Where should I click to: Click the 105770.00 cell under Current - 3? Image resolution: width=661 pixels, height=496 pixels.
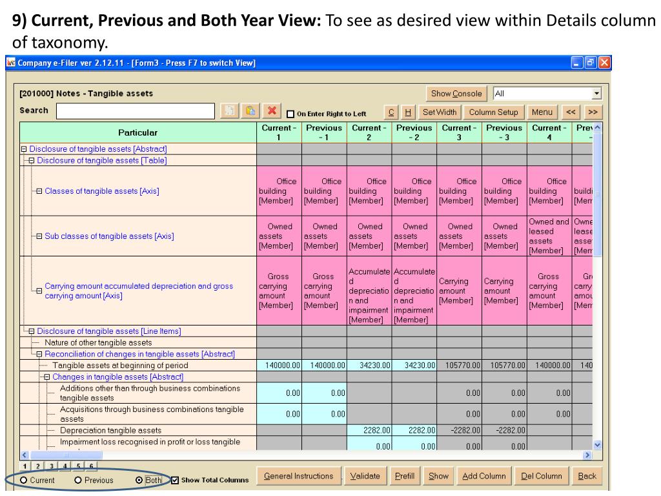coord(460,366)
